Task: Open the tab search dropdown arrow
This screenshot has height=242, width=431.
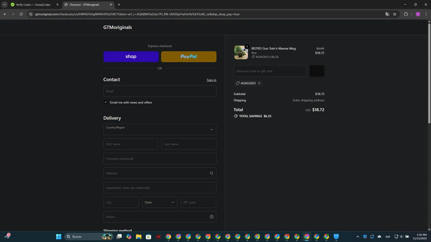Action: 4,5
